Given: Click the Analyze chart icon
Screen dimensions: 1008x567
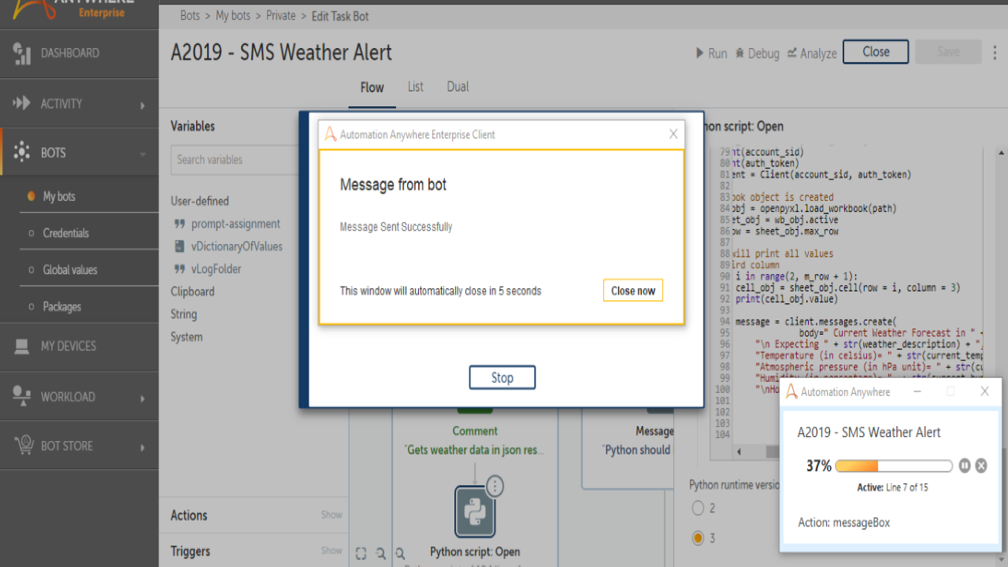Looking at the screenshot, I should pyautogui.click(x=792, y=53).
